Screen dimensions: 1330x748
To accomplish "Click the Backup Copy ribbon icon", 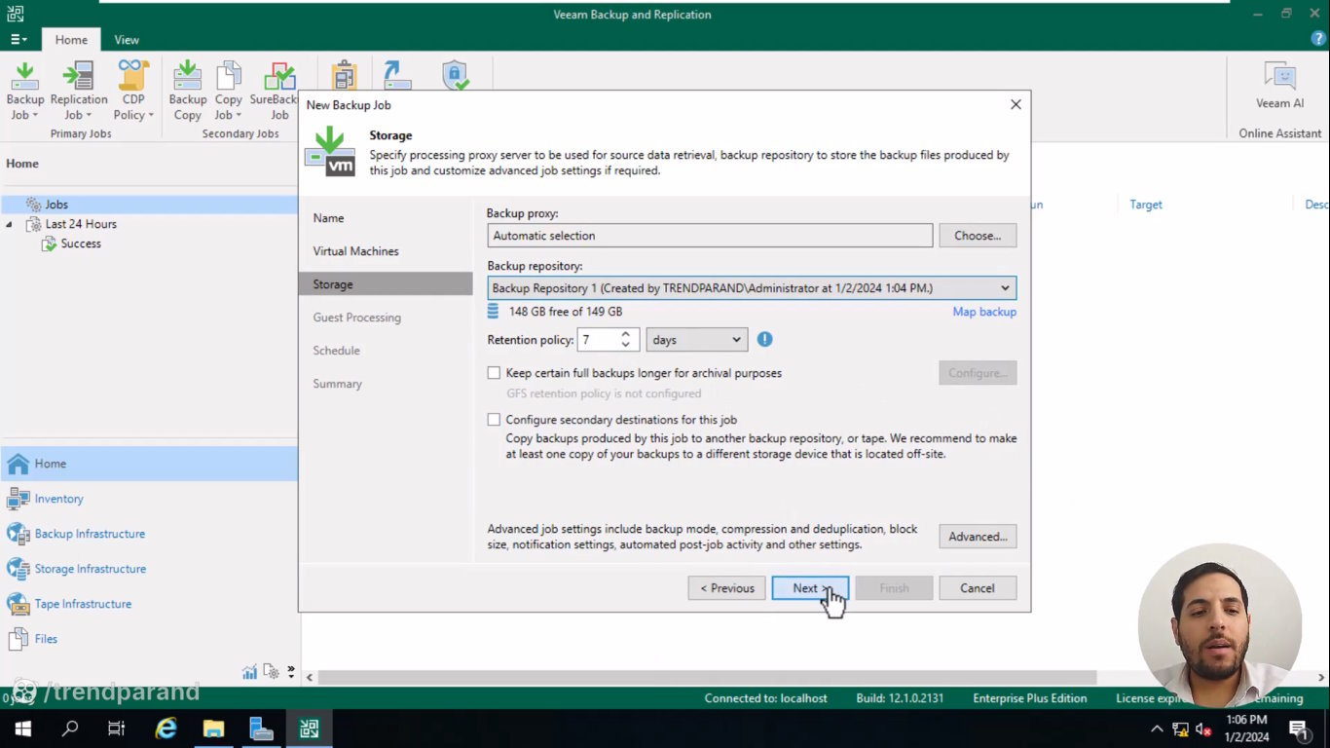I will coord(188,91).
